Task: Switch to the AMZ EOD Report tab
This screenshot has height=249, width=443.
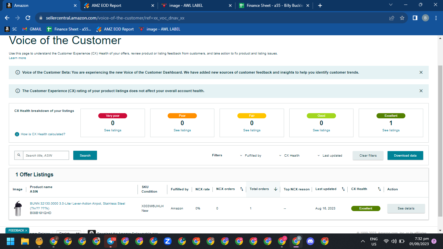Action: [x=119, y=6]
